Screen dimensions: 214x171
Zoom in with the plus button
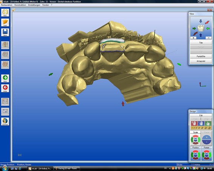[193, 38]
